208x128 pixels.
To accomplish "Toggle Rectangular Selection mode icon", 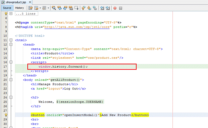I will point(76,8).
